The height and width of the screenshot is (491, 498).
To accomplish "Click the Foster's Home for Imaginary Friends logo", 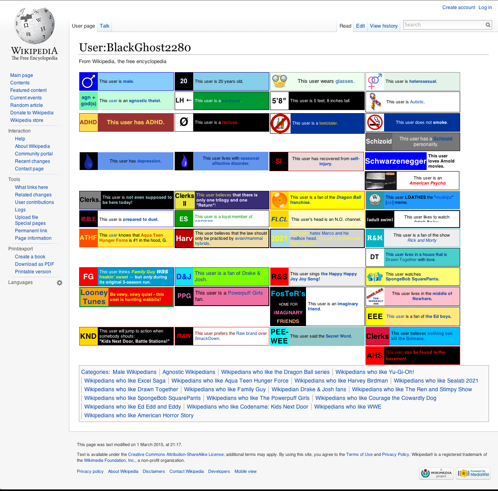I will pos(288,306).
